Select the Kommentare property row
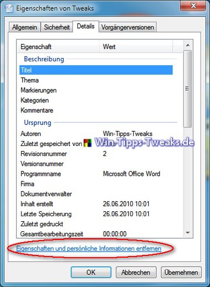The image size is (210, 287). tap(96, 110)
